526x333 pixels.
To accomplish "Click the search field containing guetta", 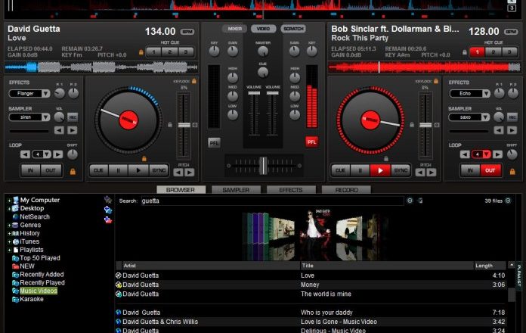I will [x=272, y=201].
